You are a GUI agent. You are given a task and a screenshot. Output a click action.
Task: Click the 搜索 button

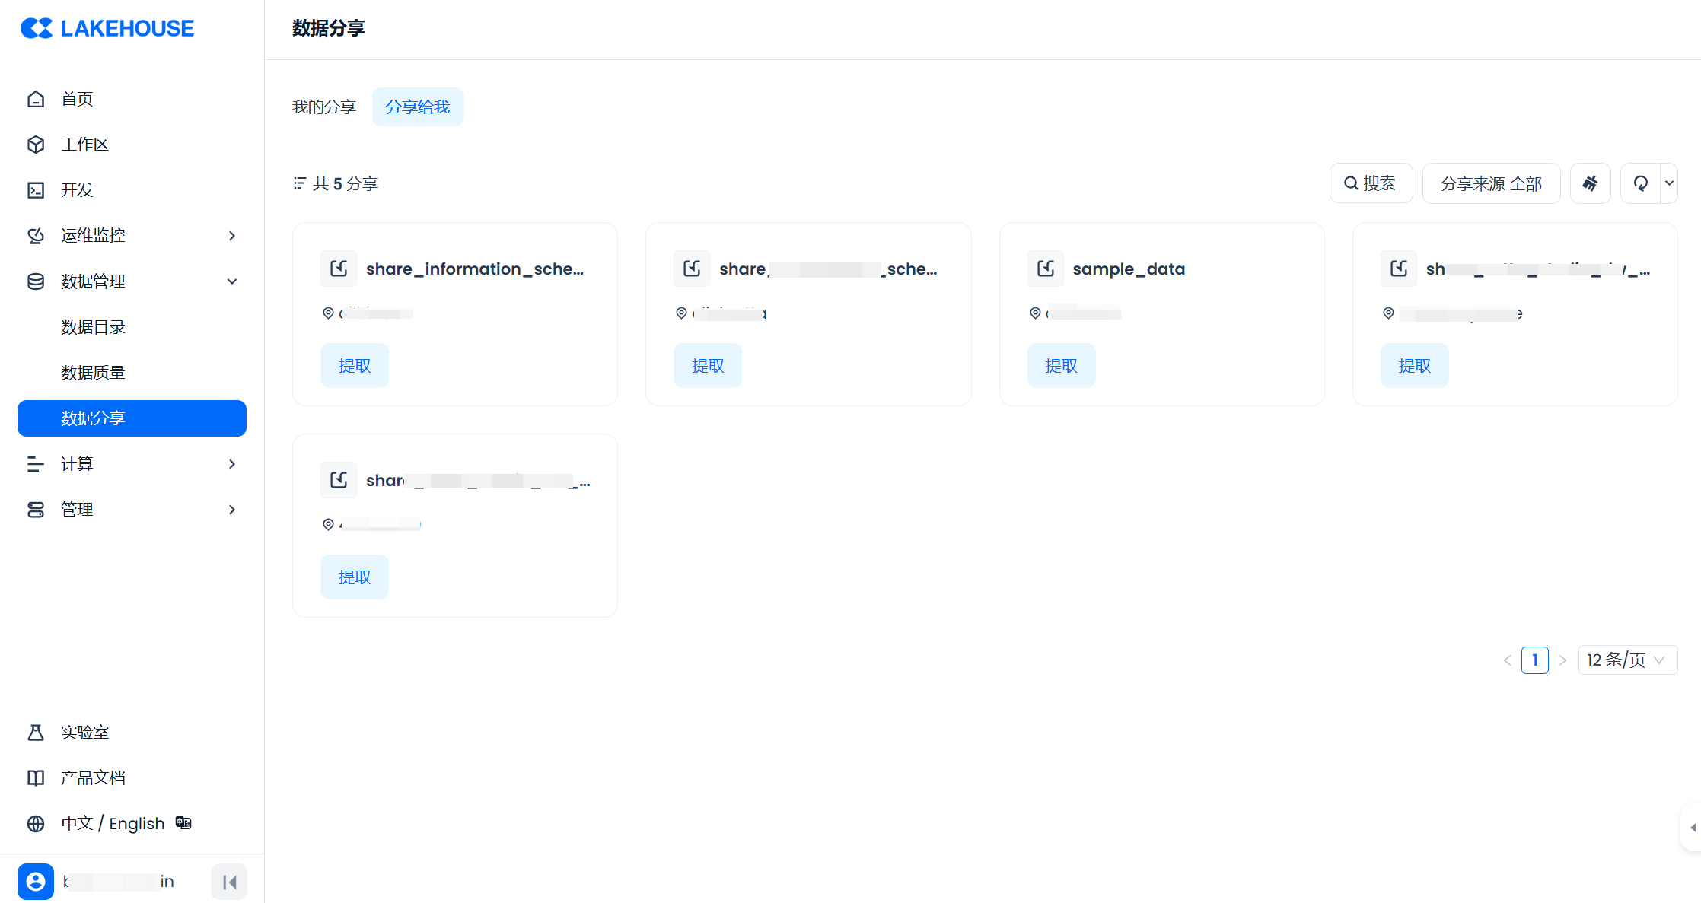(1371, 183)
